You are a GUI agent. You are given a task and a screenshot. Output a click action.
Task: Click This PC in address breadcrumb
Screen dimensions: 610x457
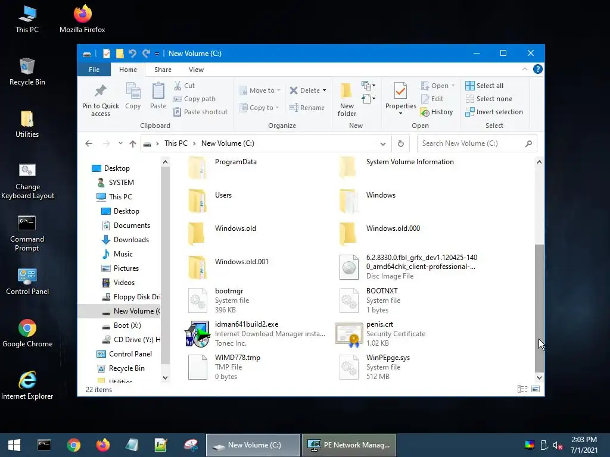(176, 143)
